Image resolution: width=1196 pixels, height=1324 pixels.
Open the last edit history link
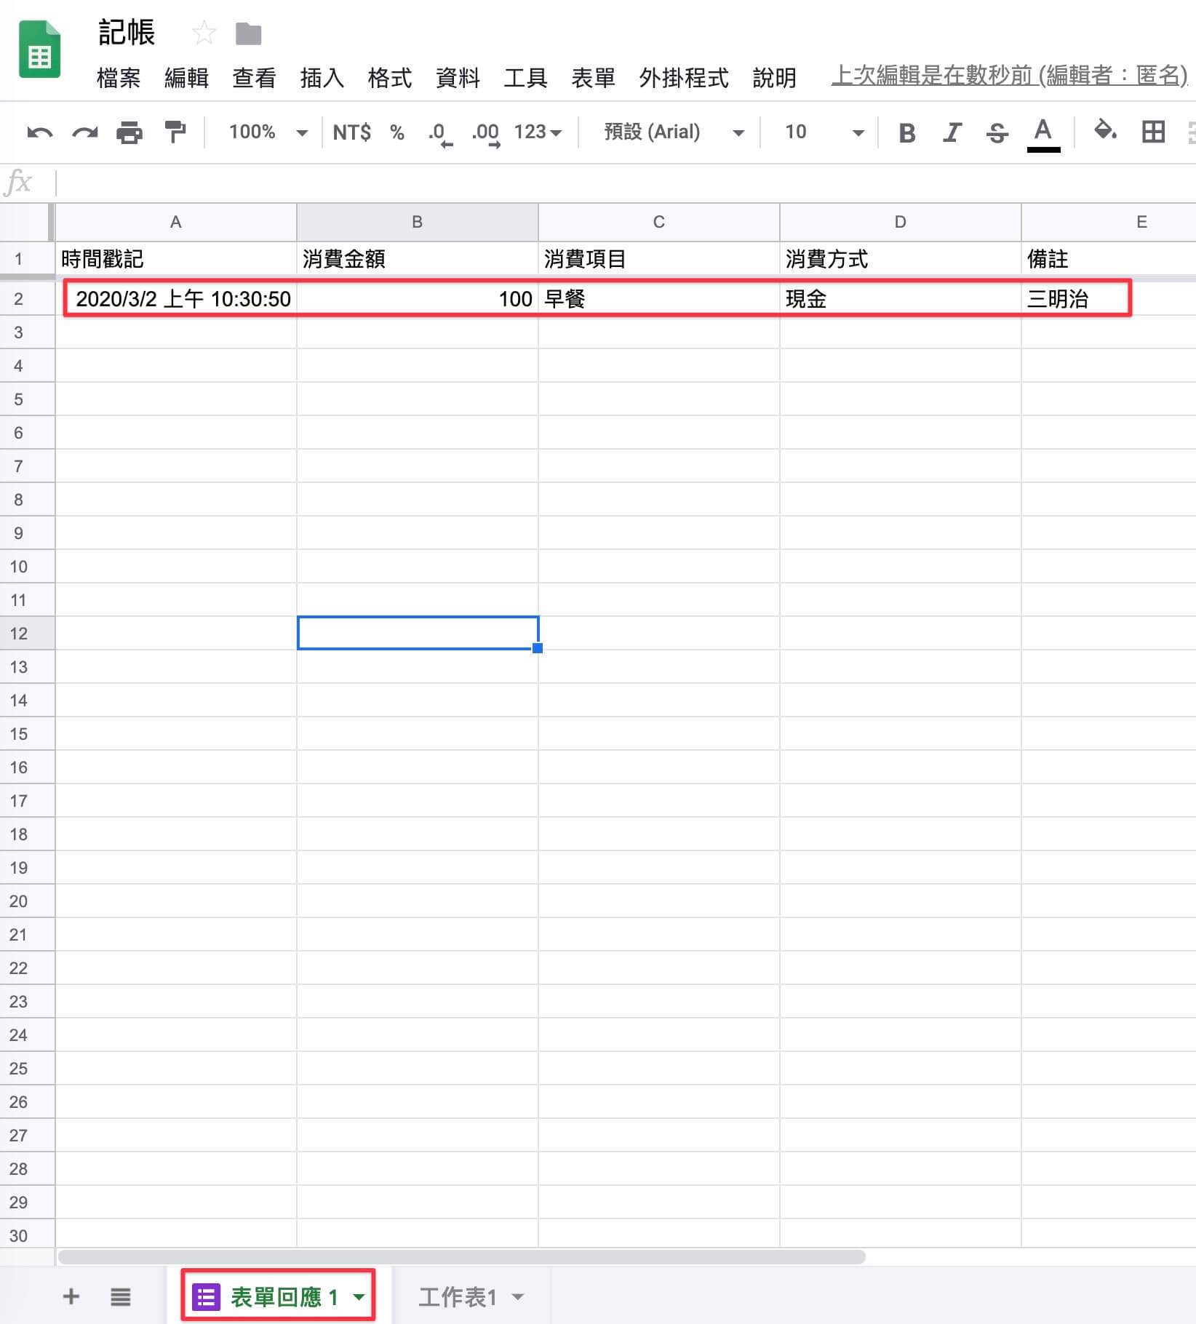(1010, 75)
